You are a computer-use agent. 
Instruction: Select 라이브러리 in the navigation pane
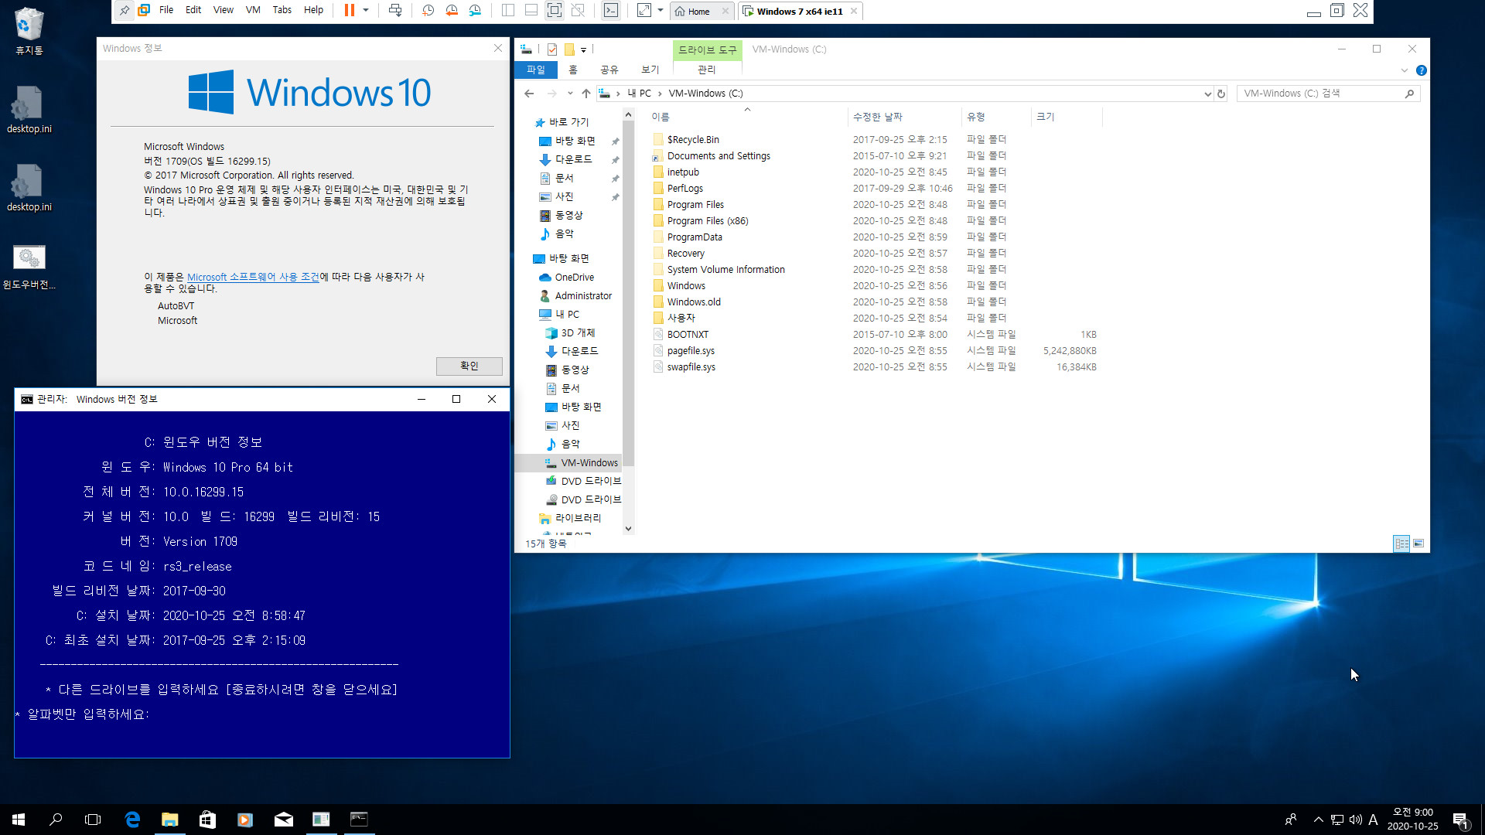(578, 518)
